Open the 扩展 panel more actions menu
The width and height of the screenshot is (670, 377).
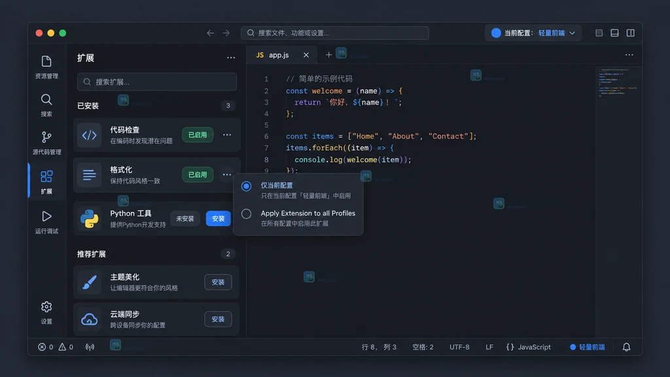tap(231, 58)
